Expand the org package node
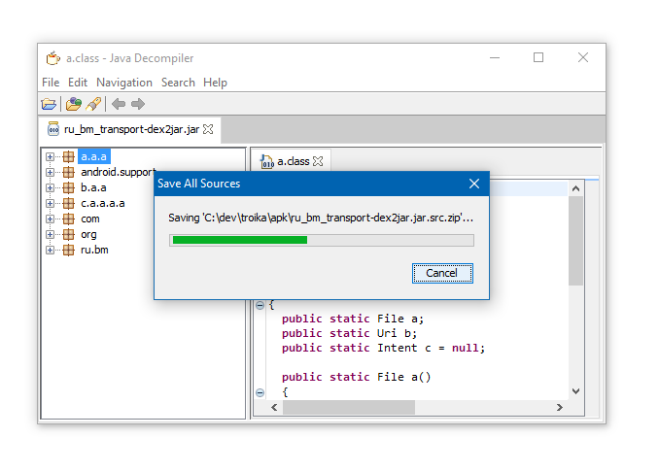This screenshot has height=471, width=659. (x=50, y=234)
